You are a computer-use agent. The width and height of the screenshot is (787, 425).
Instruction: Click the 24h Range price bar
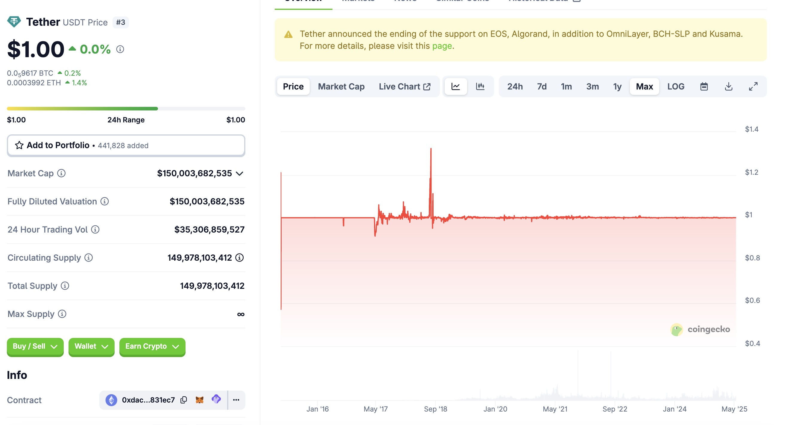click(126, 109)
